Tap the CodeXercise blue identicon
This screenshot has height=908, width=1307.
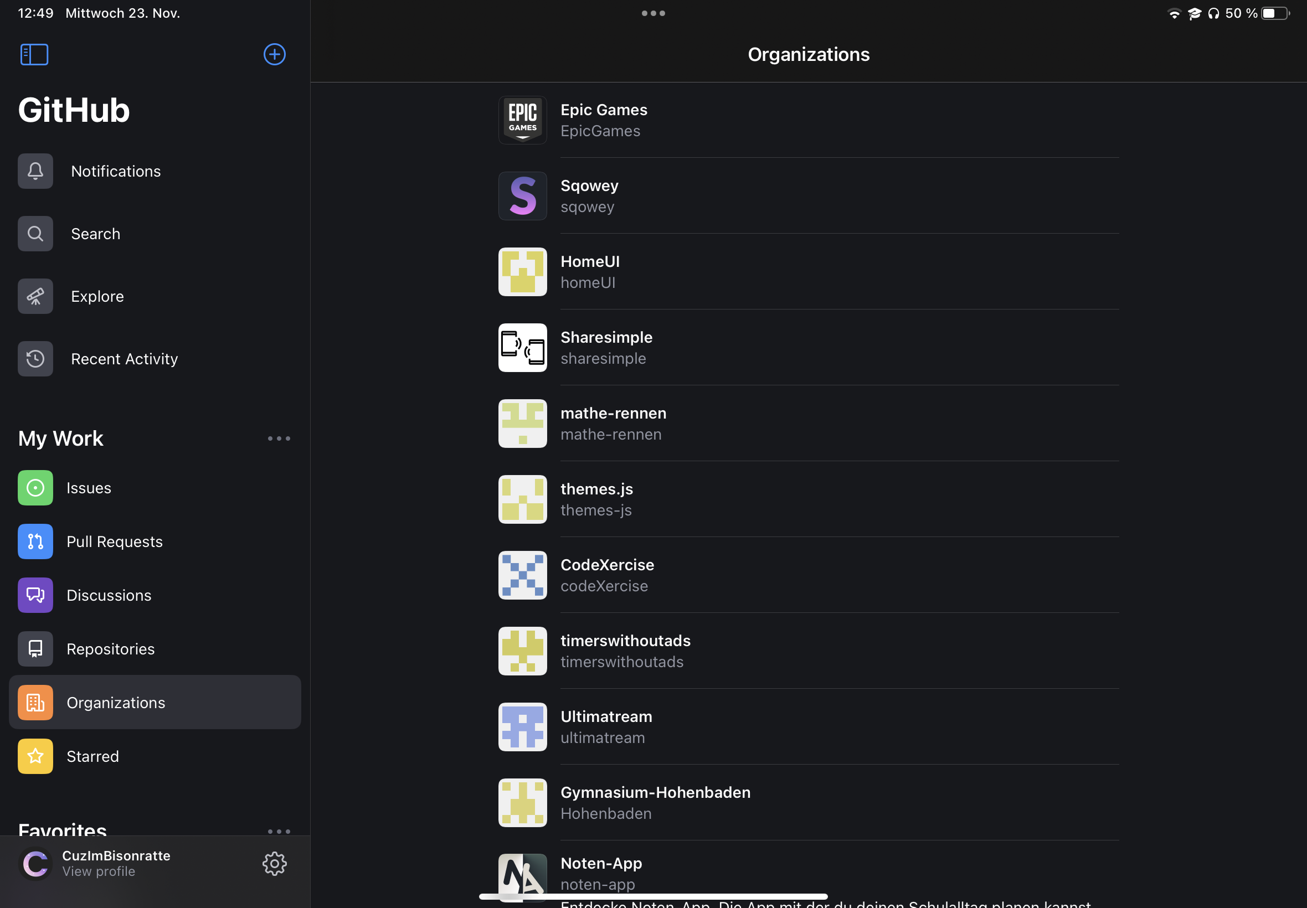point(522,575)
